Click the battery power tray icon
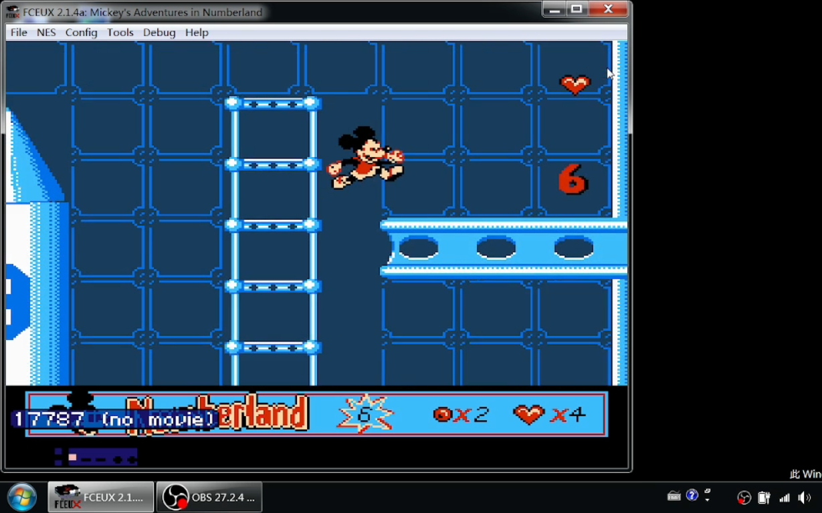The image size is (822, 513). (x=764, y=498)
